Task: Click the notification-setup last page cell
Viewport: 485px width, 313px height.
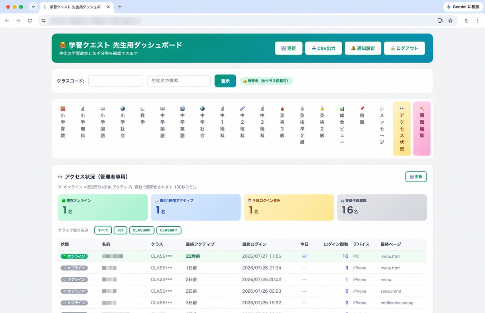Action: click(x=397, y=303)
